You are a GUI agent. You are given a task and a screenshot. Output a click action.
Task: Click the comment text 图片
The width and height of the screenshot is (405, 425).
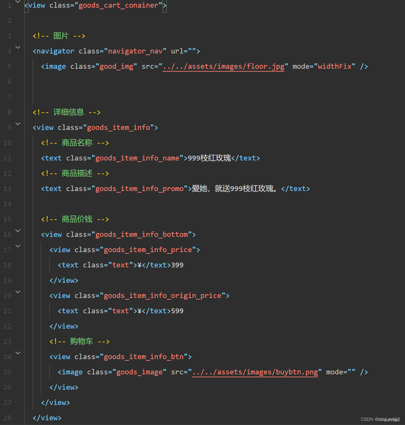click(61, 36)
